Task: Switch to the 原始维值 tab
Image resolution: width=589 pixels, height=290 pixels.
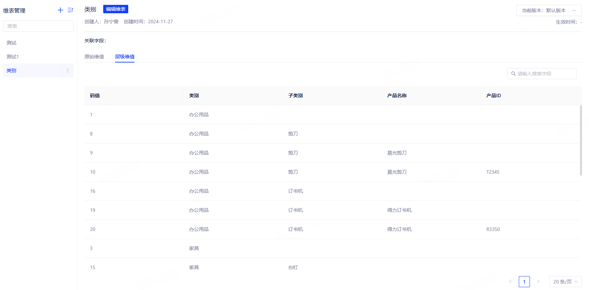Action: click(94, 57)
